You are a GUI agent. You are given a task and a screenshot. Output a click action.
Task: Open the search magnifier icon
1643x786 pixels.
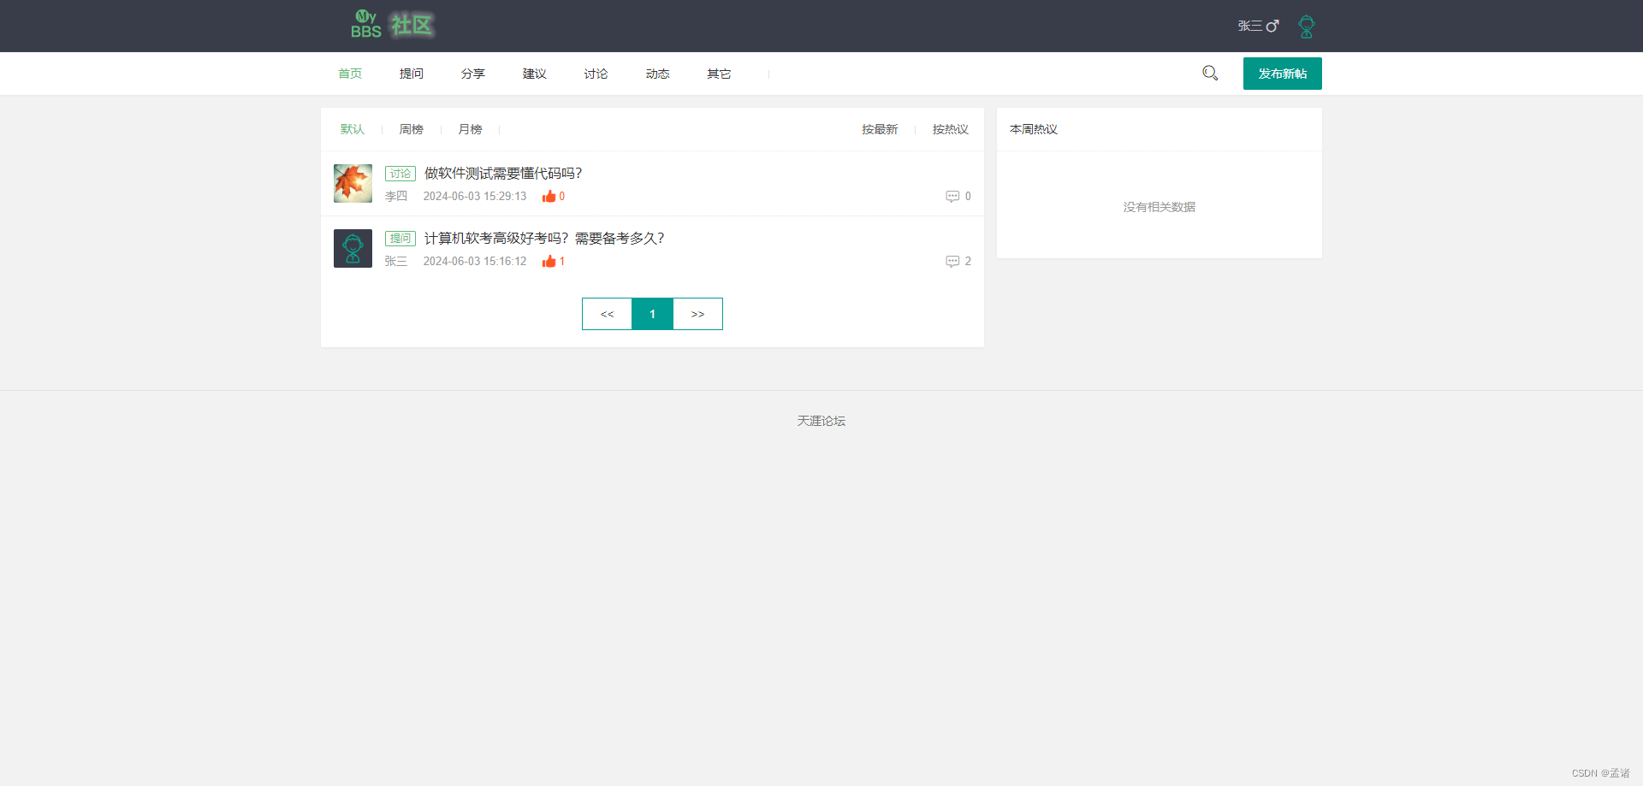click(x=1209, y=73)
